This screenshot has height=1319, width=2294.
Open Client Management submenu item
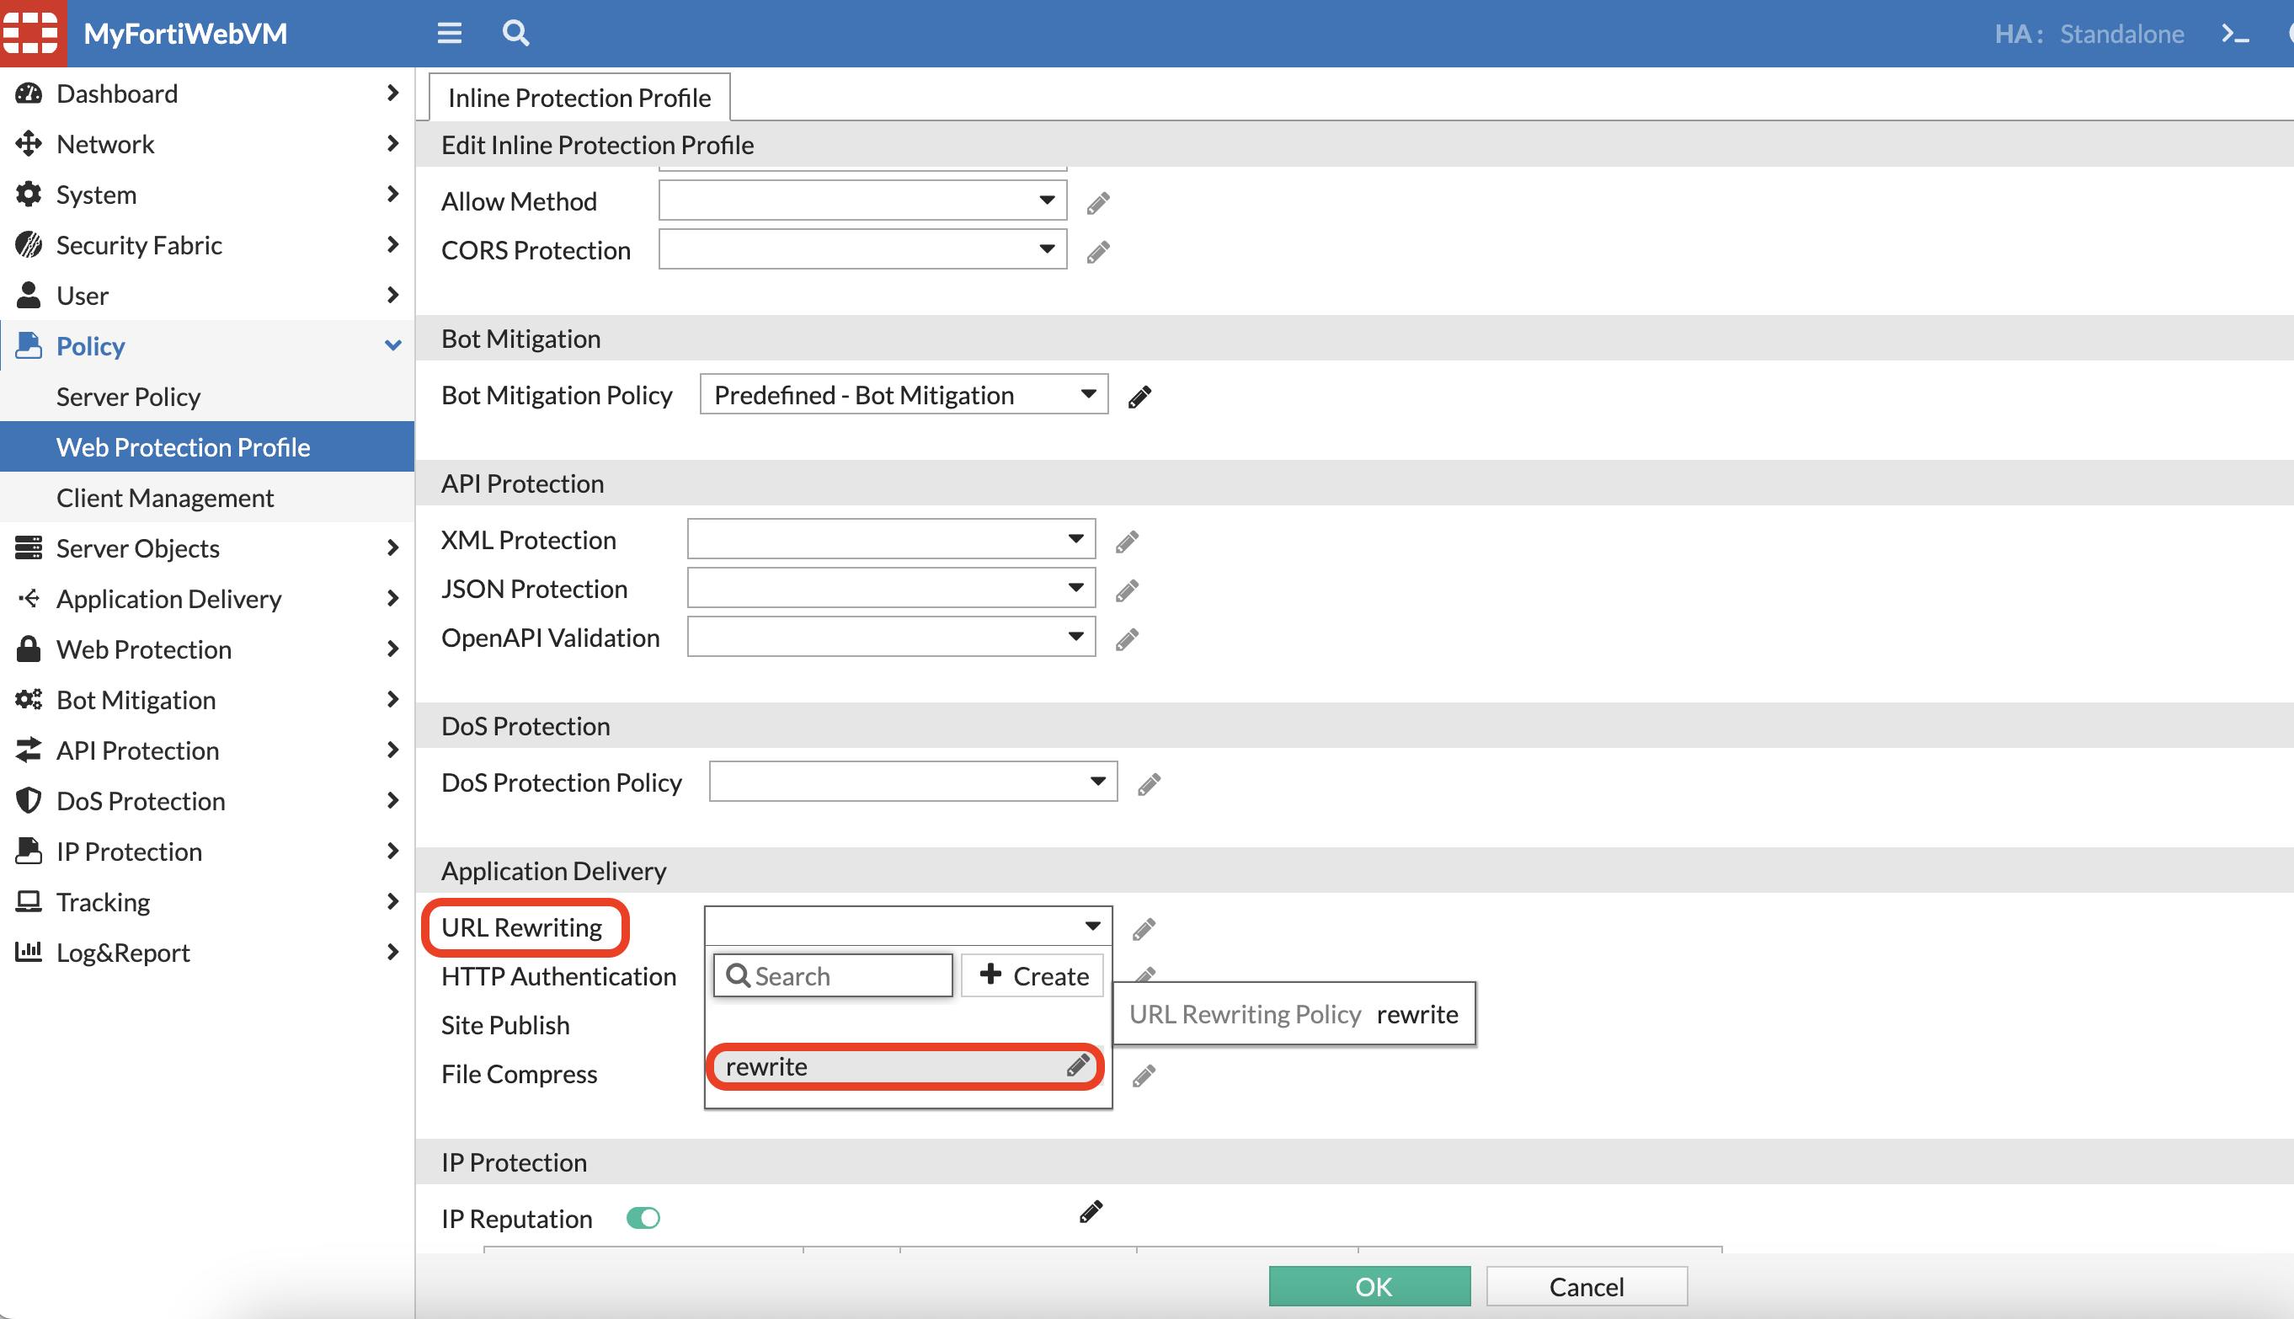point(207,497)
